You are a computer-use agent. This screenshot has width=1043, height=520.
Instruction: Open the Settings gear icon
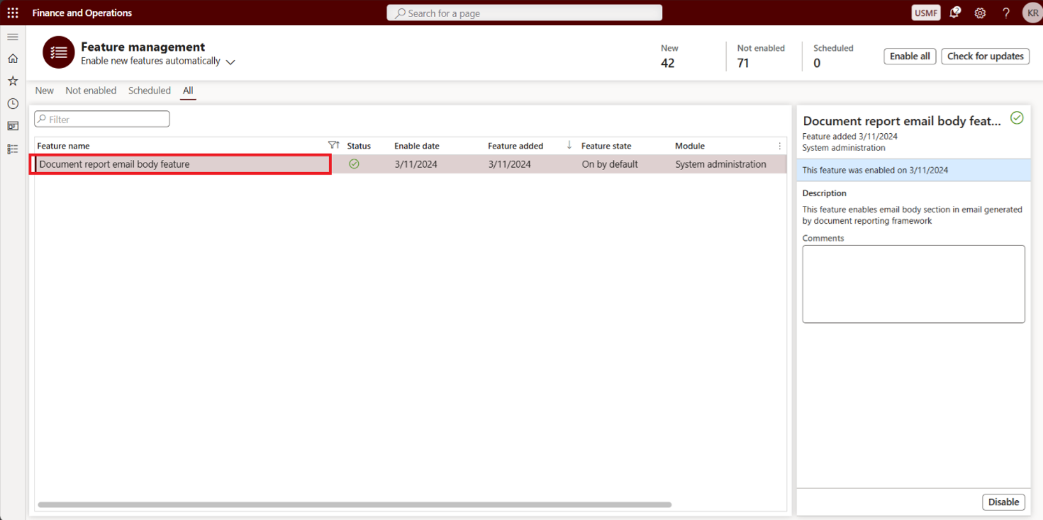tap(980, 13)
